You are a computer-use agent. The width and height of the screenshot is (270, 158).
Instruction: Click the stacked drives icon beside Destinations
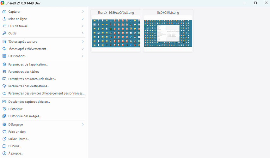tap(4, 56)
